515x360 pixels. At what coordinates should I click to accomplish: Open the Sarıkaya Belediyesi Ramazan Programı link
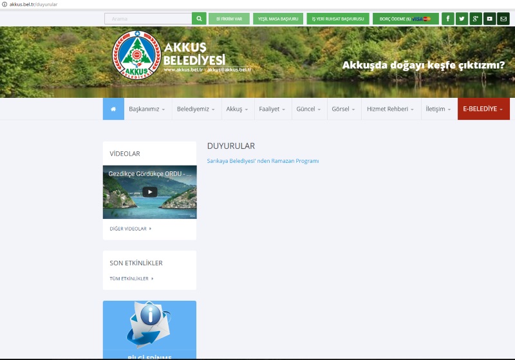pos(263,161)
